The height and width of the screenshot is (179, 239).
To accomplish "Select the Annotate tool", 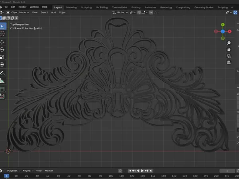I will point(2,73).
